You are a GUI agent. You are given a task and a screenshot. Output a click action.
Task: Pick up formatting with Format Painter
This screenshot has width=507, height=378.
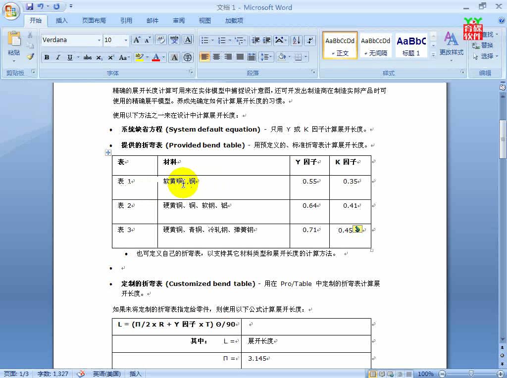click(30, 57)
